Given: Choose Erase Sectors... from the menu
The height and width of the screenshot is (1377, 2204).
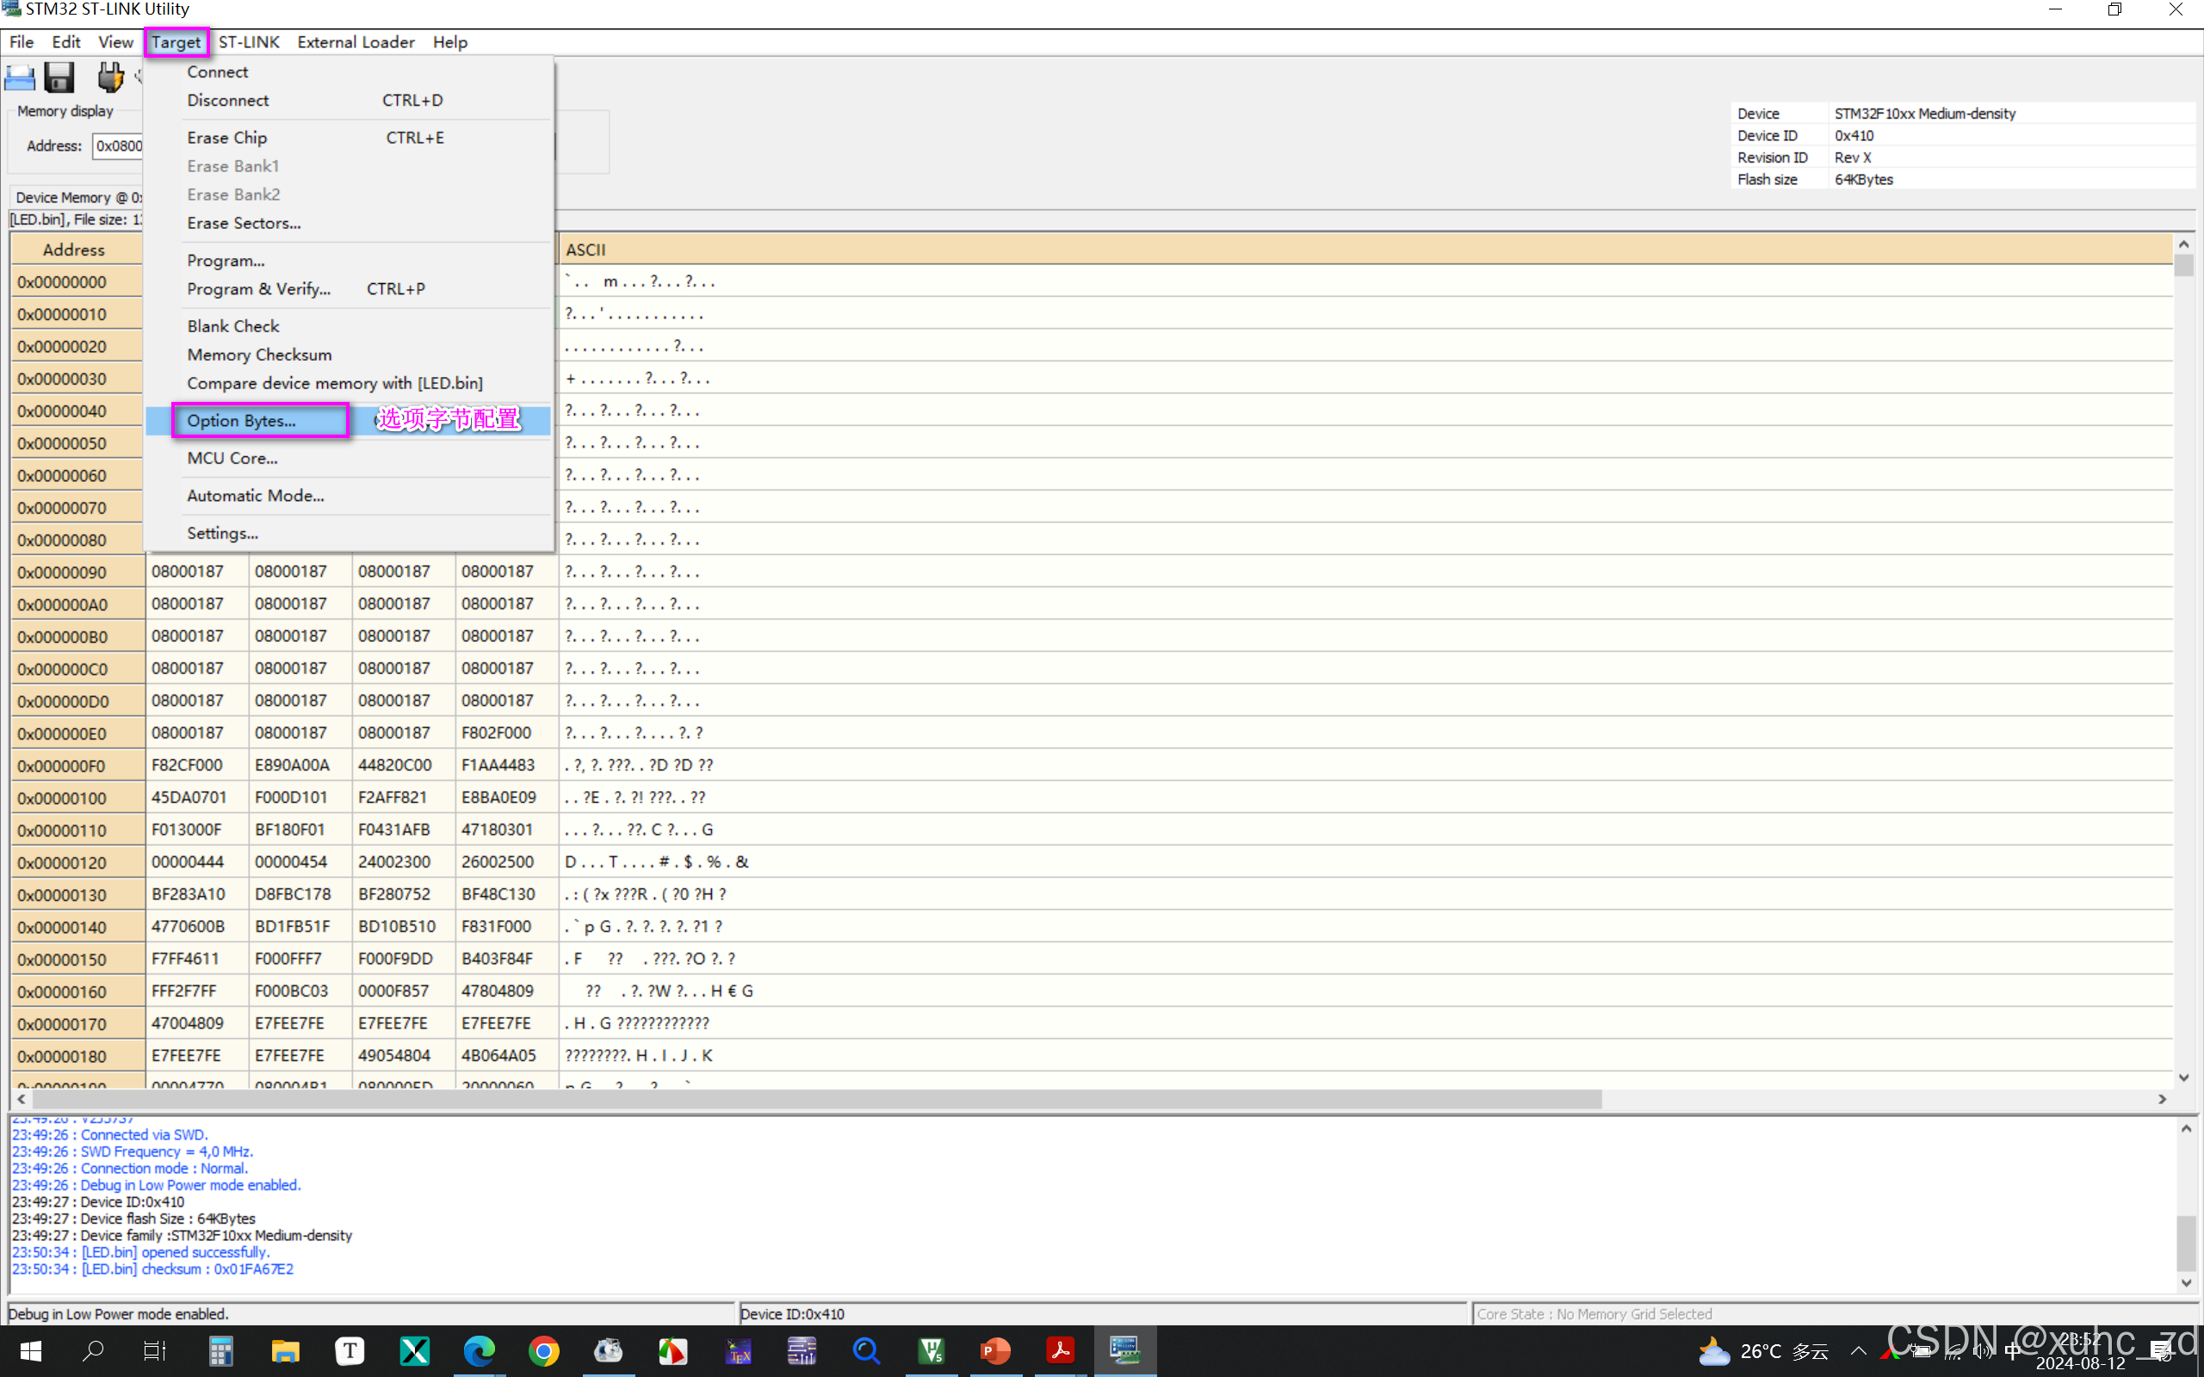Looking at the screenshot, I should (348, 223).
